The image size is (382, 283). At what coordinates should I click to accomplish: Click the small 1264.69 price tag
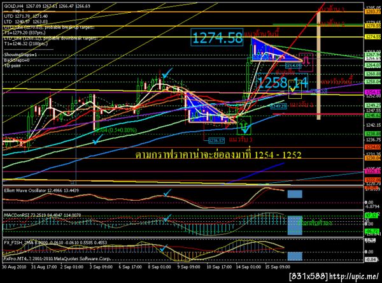pos(294,66)
